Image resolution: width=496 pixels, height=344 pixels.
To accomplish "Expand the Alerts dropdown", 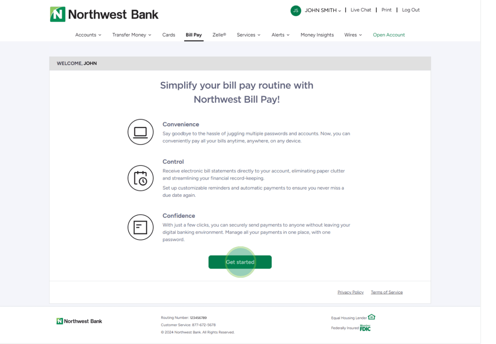I will click(x=280, y=35).
